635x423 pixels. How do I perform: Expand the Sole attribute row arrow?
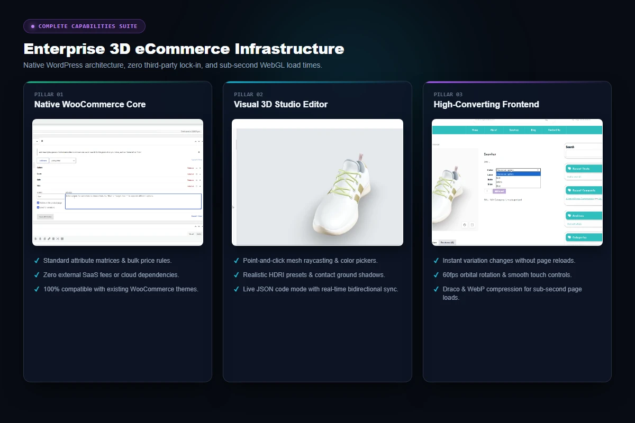click(x=200, y=180)
